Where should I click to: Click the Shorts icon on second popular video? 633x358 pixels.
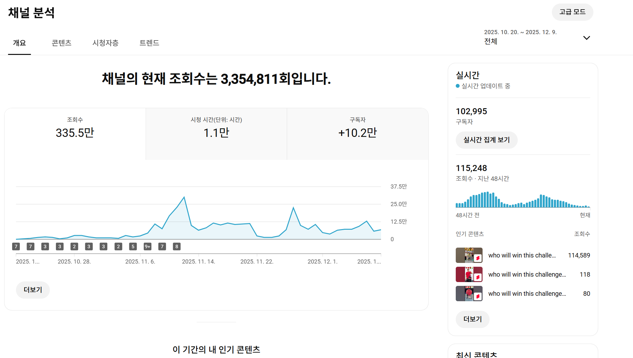point(478,277)
